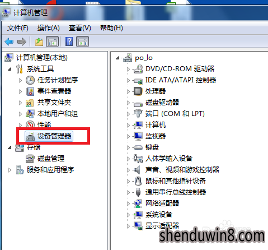
Task: Select 事件查看器 tree item
Action: coord(54,91)
